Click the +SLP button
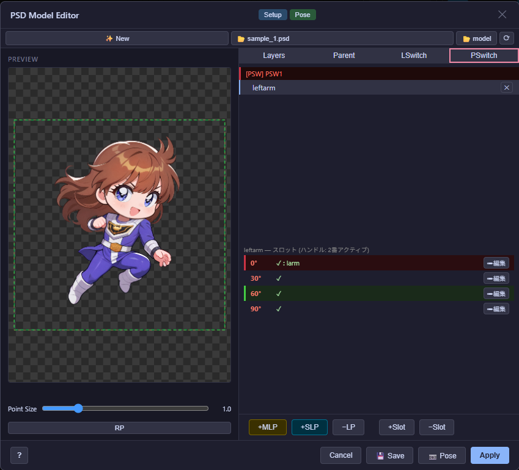Image resolution: width=519 pixels, height=470 pixels. click(x=309, y=427)
